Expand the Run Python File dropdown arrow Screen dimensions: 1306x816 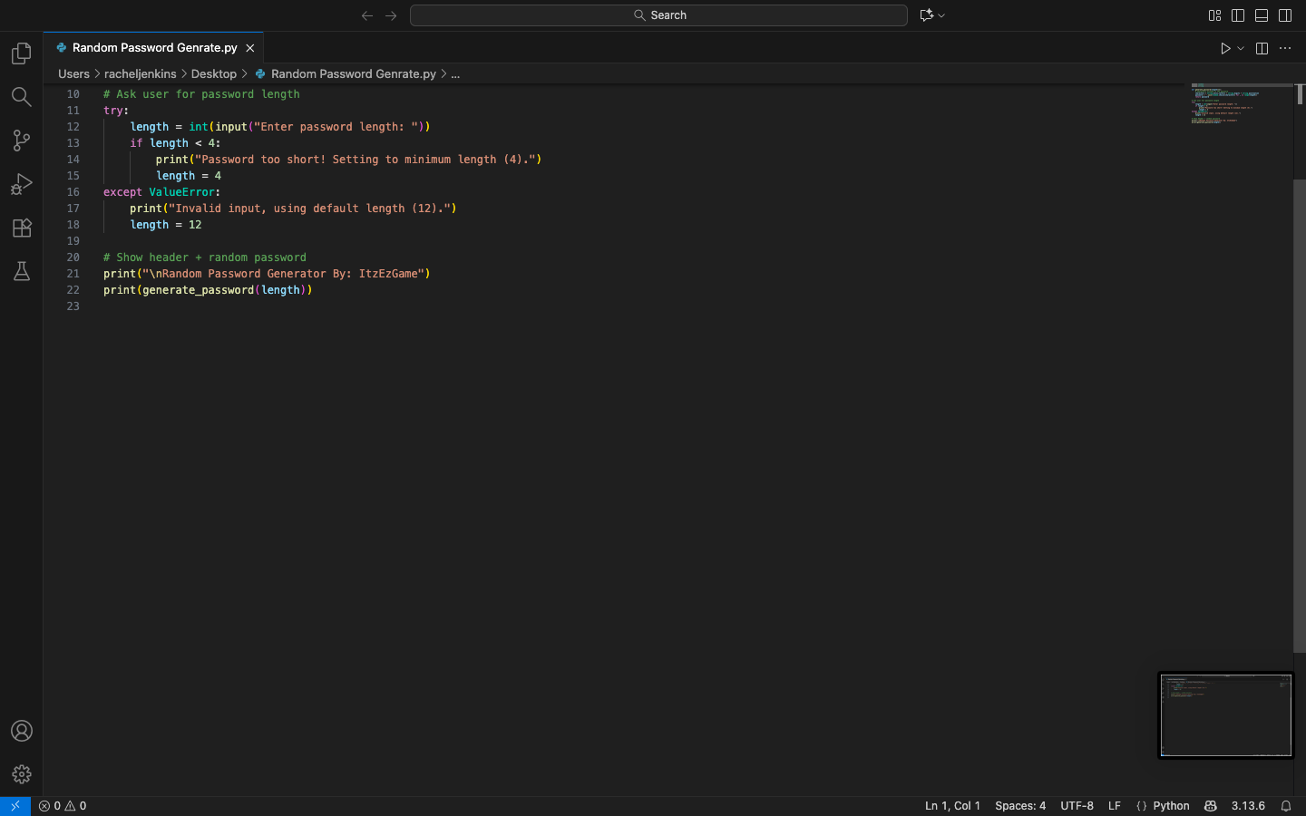(1241, 49)
